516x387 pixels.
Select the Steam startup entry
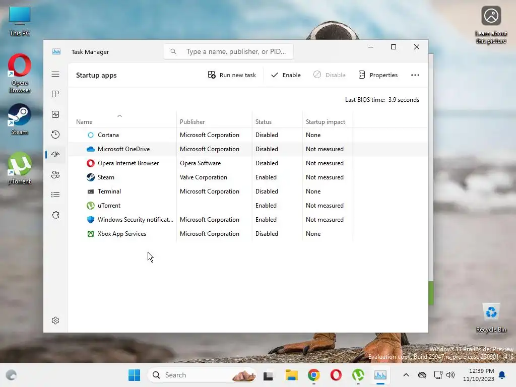click(248, 177)
